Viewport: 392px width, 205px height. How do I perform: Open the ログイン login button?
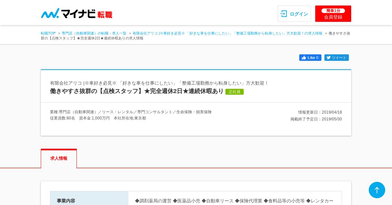click(x=294, y=14)
